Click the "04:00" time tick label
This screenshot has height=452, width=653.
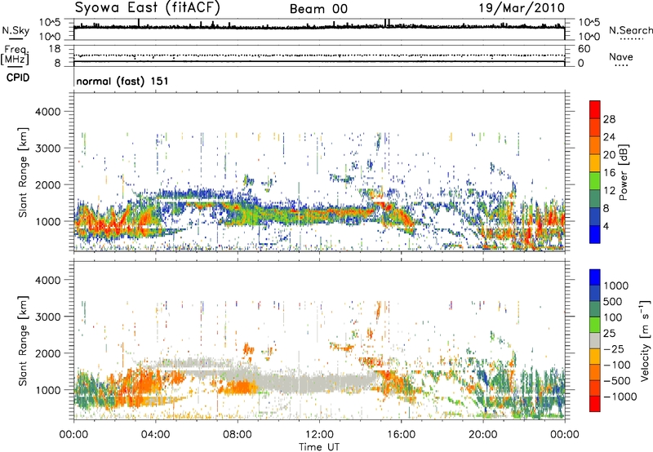tap(155, 435)
